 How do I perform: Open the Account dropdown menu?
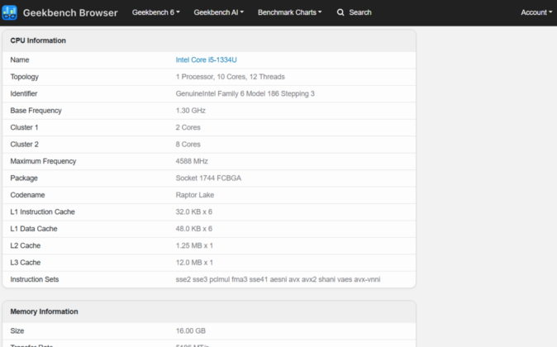[536, 12]
